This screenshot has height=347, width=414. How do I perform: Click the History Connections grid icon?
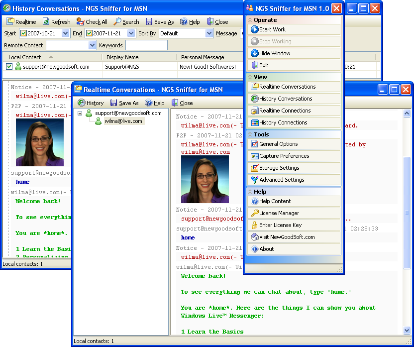click(x=255, y=122)
